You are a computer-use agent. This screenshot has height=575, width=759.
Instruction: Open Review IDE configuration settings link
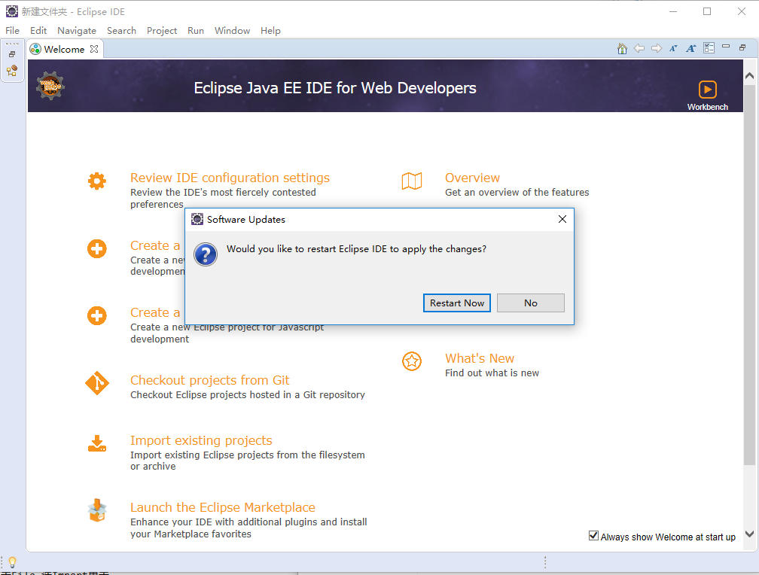coord(230,178)
